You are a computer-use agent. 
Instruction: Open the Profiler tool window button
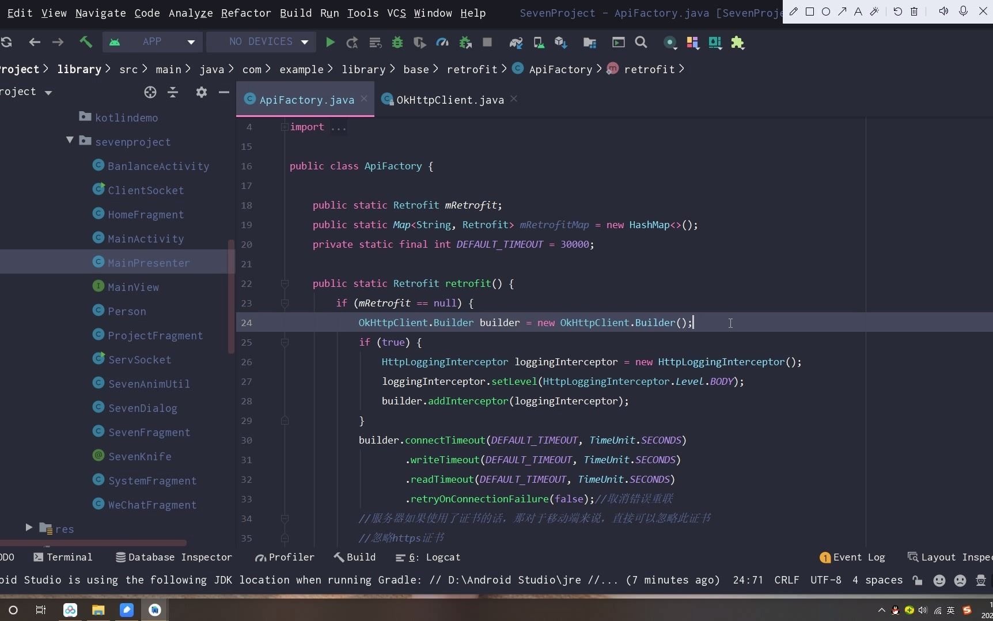coord(285,557)
